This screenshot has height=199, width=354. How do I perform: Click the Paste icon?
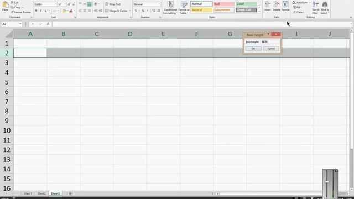[x=5, y=4]
